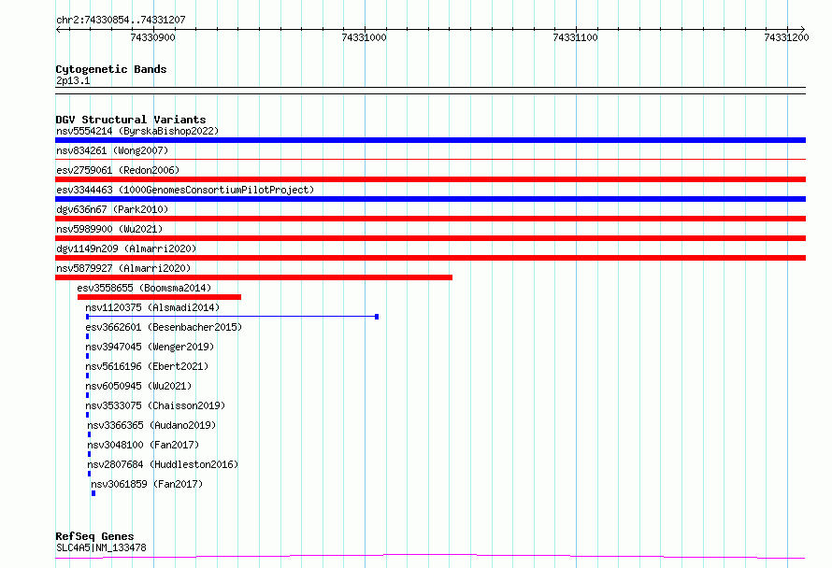This screenshot has width=832, height=568.
Task: Open variant nsv1120375 (Alsmadi2014) label
Action: (152, 307)
